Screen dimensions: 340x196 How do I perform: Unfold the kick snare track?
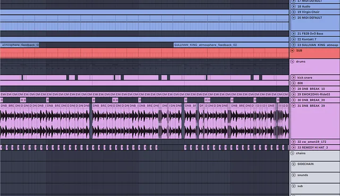pyautogui.click(x=294, y=77)
